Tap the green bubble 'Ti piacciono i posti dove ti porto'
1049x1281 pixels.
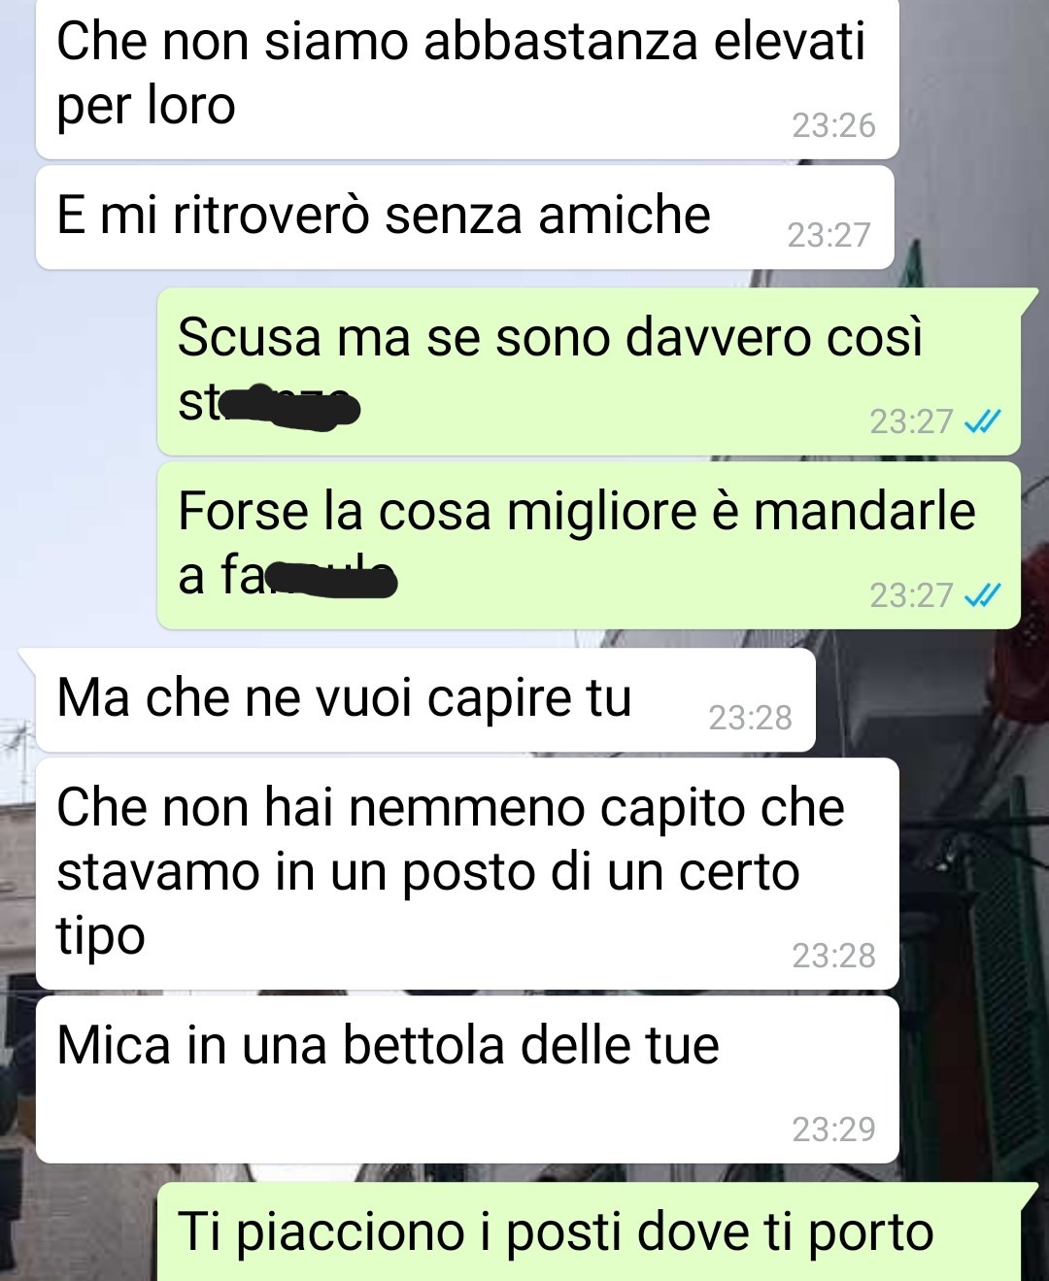589,1231
